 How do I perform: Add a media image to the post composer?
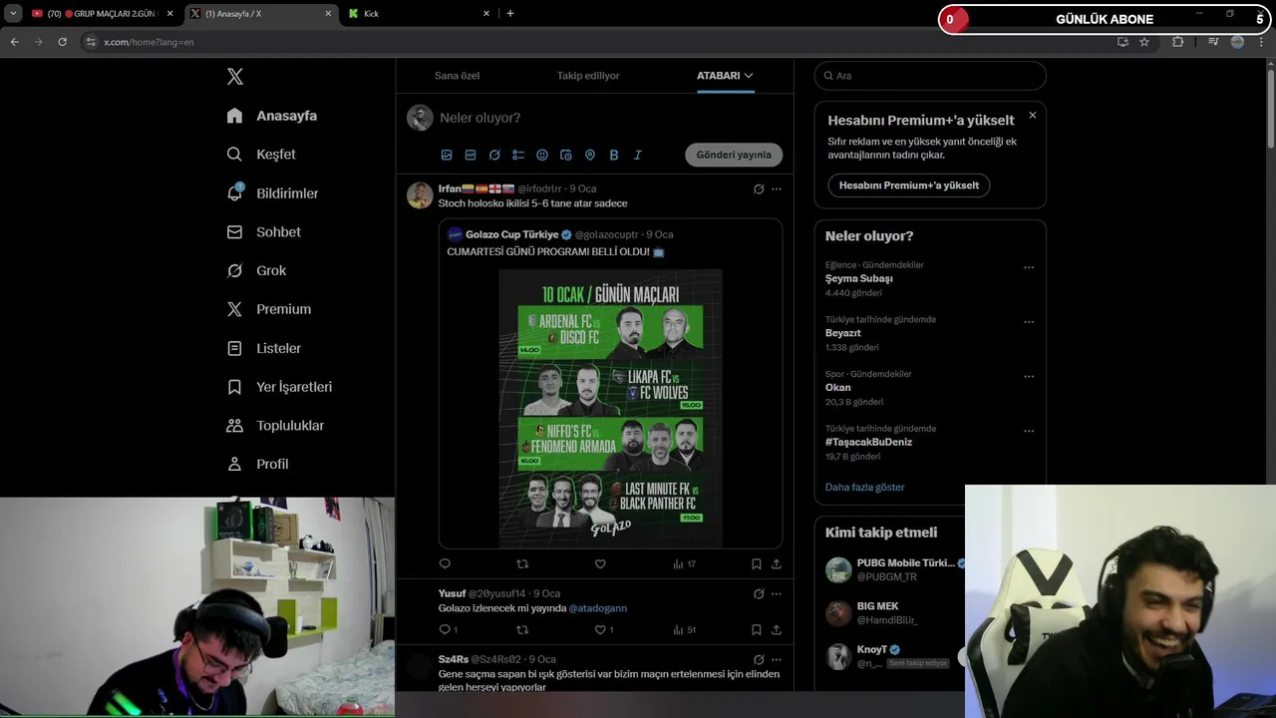point(447,155)
